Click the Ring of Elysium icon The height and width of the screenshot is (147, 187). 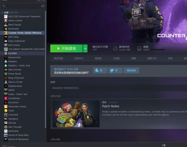tap(6, 78)
